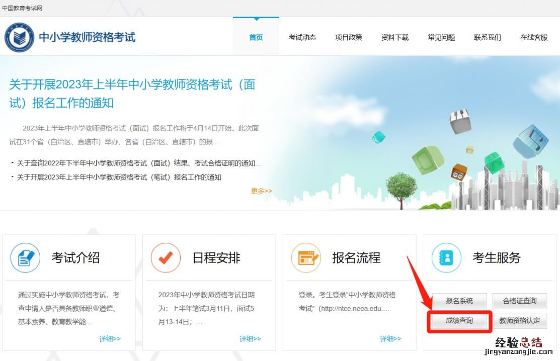The width and height of the screenshot is (560, 361).
Task: Click the summary text starting 2023年上半年中小学教师资格考试（面试）报名工作将于
Action: [134, 135]
